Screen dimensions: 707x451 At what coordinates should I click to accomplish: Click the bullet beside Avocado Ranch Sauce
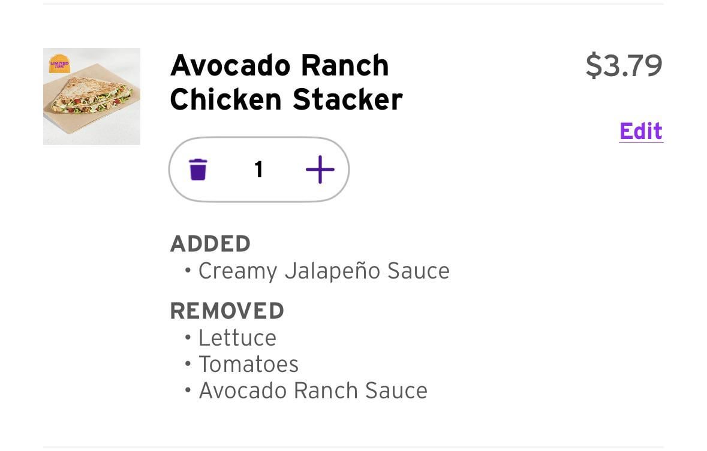tap(188, 391)
